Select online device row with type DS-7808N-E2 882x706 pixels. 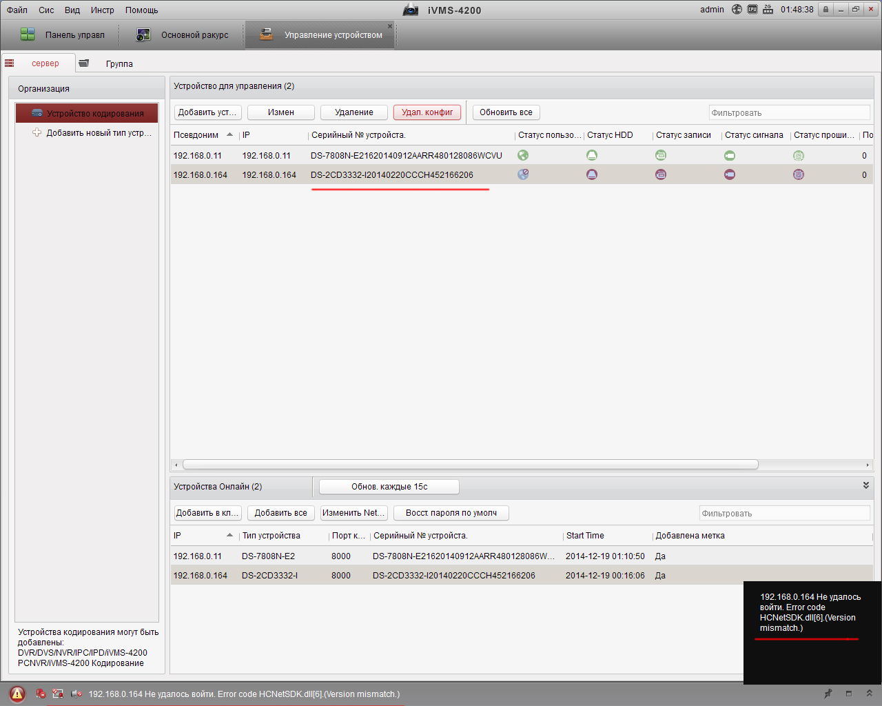tap(522, 556)
